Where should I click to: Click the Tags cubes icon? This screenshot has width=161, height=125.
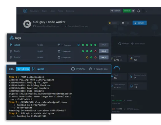pyautogui.click(x=12, y=38)
